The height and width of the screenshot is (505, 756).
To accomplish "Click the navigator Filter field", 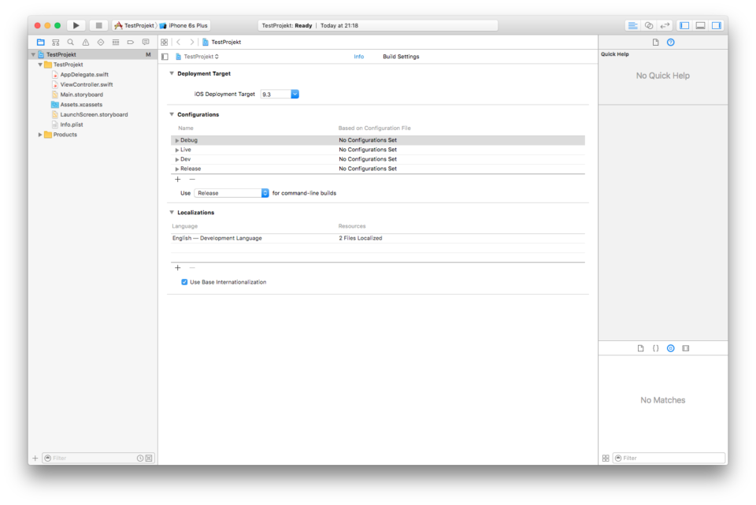I will point(91,458).
